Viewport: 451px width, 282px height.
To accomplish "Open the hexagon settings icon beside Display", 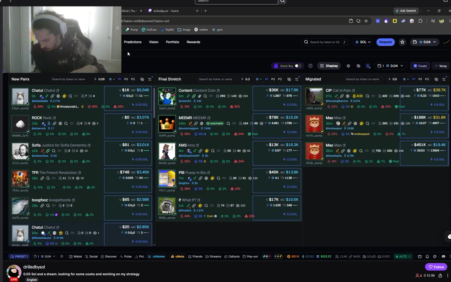I will 348,66.
